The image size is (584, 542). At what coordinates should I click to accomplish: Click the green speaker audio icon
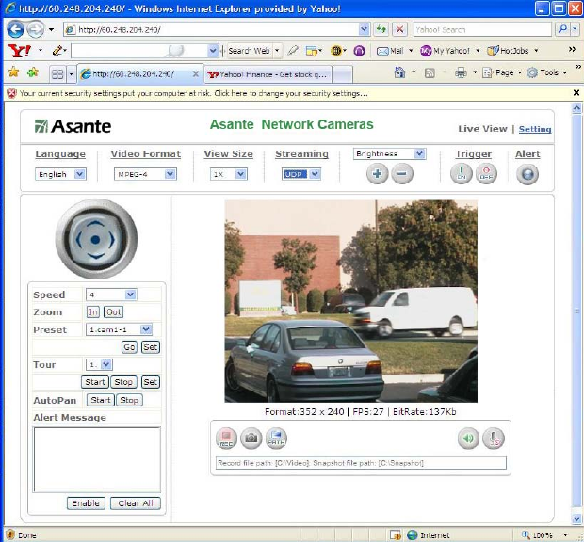pyautogui.click(x=468, y=438)
